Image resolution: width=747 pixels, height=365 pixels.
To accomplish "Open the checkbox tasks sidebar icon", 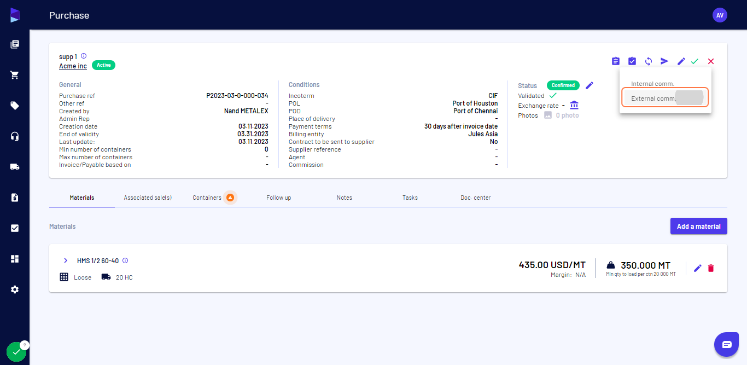I will tap(15, 228).
